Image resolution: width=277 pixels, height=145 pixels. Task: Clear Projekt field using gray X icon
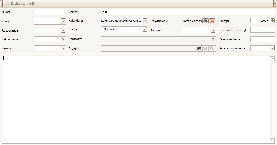tap(206, 49)
